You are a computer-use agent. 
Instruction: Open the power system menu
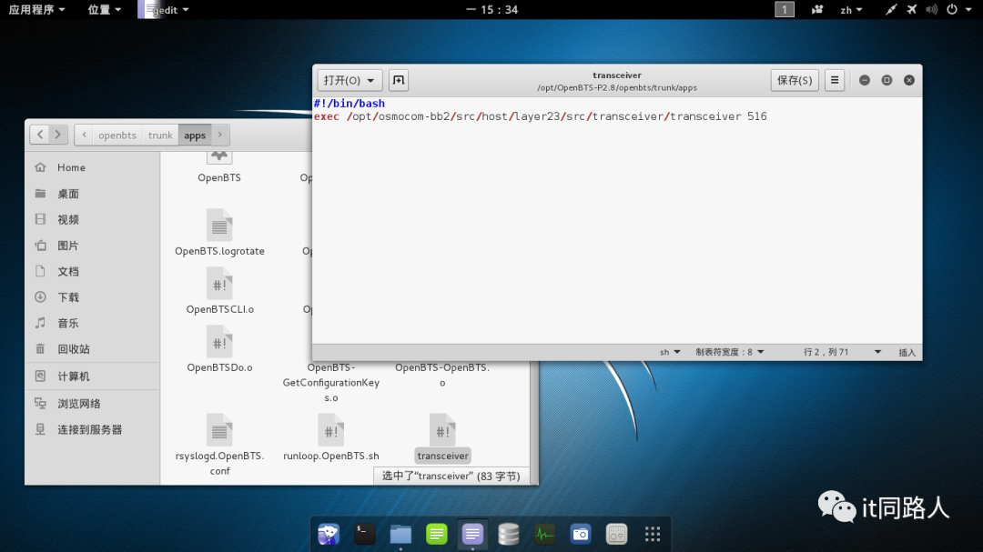pyautogui.click(x=959, y=9)
